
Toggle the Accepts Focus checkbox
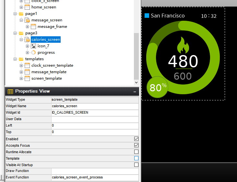pos(136,145)
